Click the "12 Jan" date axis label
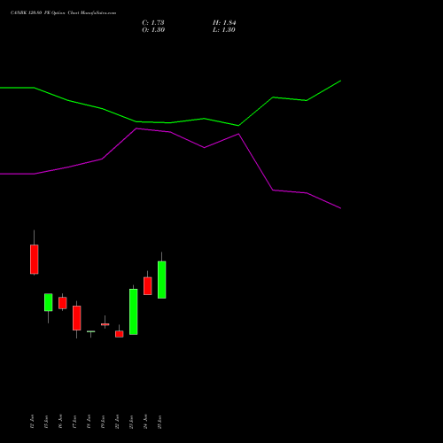 pos(32,422)
